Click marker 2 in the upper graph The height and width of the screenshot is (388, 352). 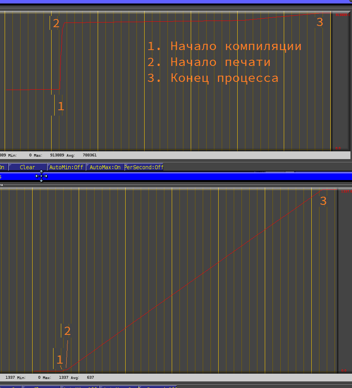[56, 23]
